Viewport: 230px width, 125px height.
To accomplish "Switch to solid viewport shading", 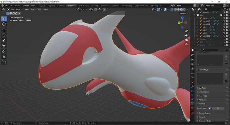I will (178, 9).
